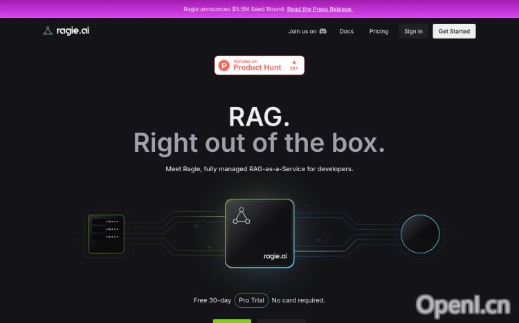This screenshot has width=519, height=323.
Task: Open the Read the Press Release link
Action: coord(320,9)
